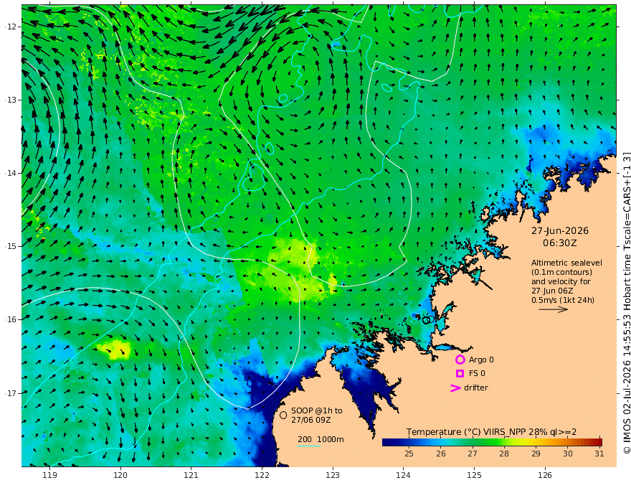Click the text '(0.1m contours)'

tap(561, 272)
